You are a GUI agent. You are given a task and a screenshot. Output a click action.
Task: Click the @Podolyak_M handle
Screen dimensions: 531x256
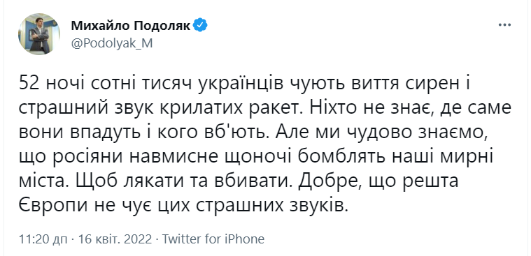112,43
